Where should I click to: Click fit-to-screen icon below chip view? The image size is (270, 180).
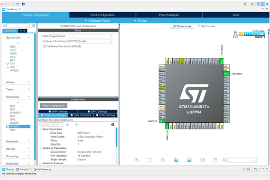[x=150, y=160]
